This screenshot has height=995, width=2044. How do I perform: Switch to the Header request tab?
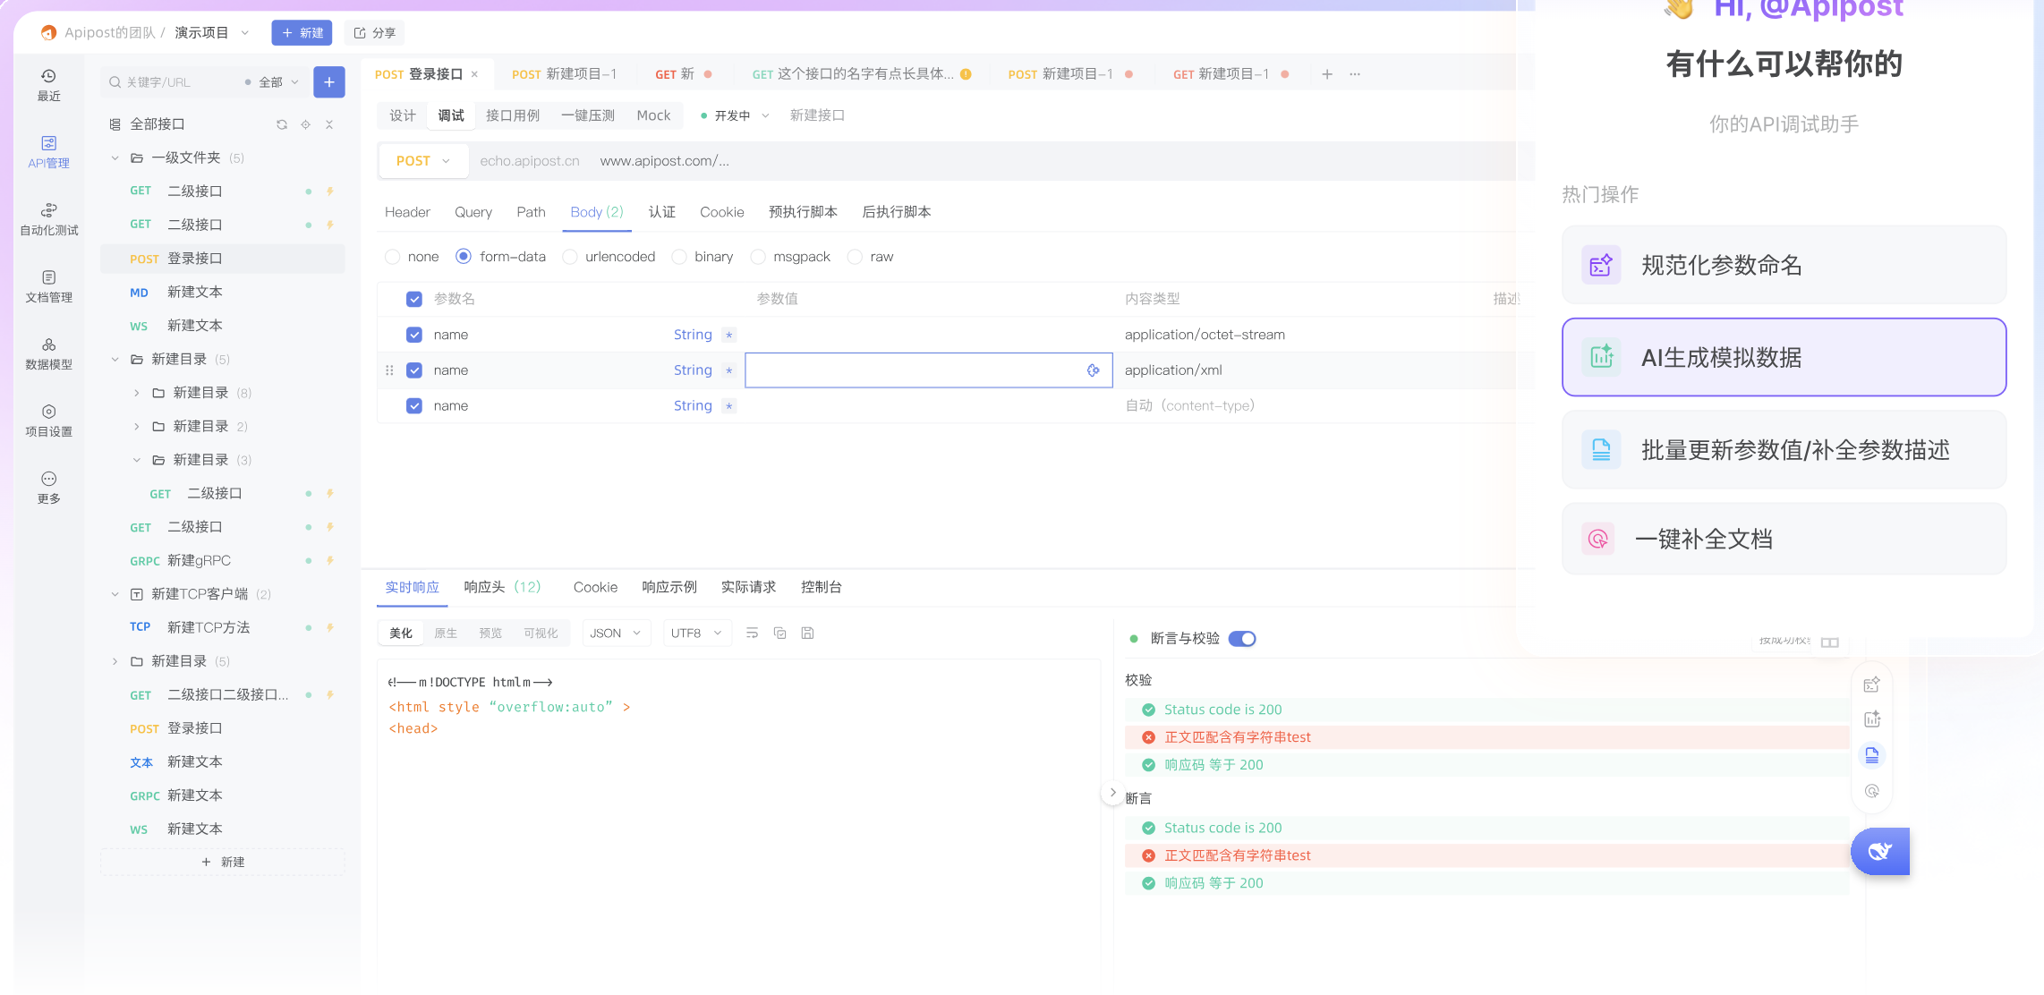[407, 212]
